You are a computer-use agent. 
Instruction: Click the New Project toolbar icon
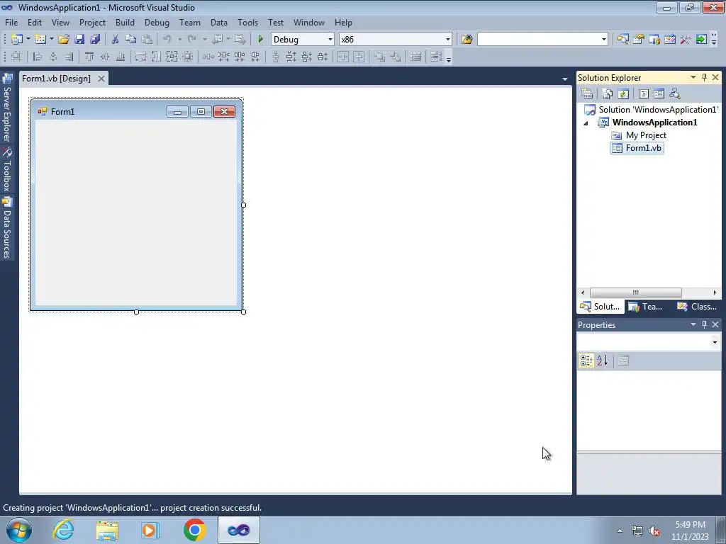coord(17,40)
